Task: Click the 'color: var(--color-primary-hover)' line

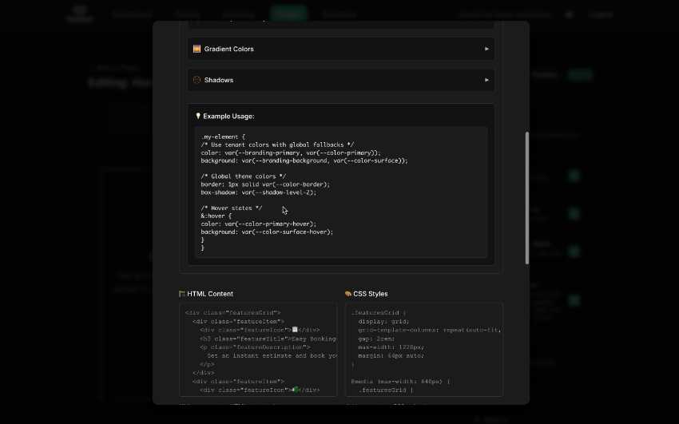Action: click(259, 224)
